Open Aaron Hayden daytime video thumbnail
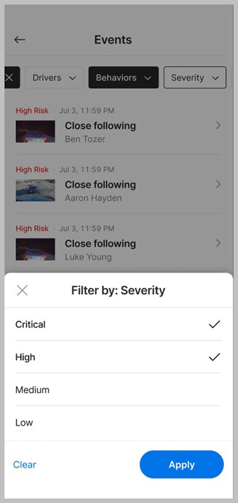238x503 pixels. [x=35, y=190]
